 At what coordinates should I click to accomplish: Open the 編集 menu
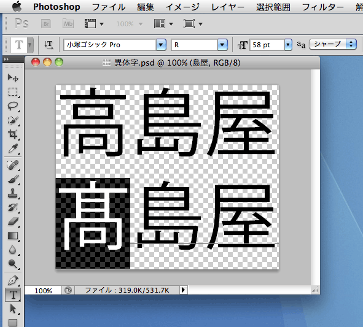coord(145,7)
